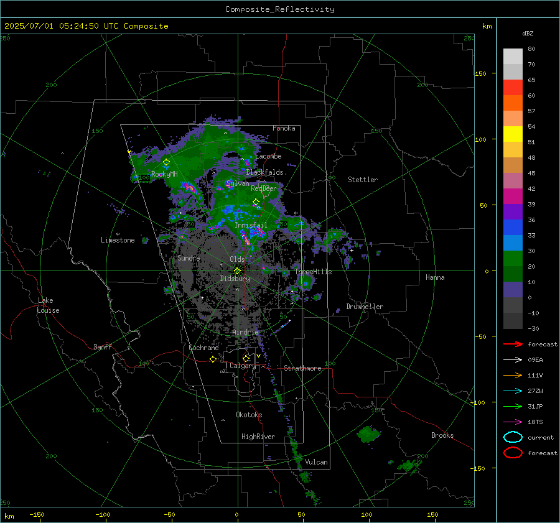
Task: Click the Sundre town label
Action: click(x=189, y=257)
